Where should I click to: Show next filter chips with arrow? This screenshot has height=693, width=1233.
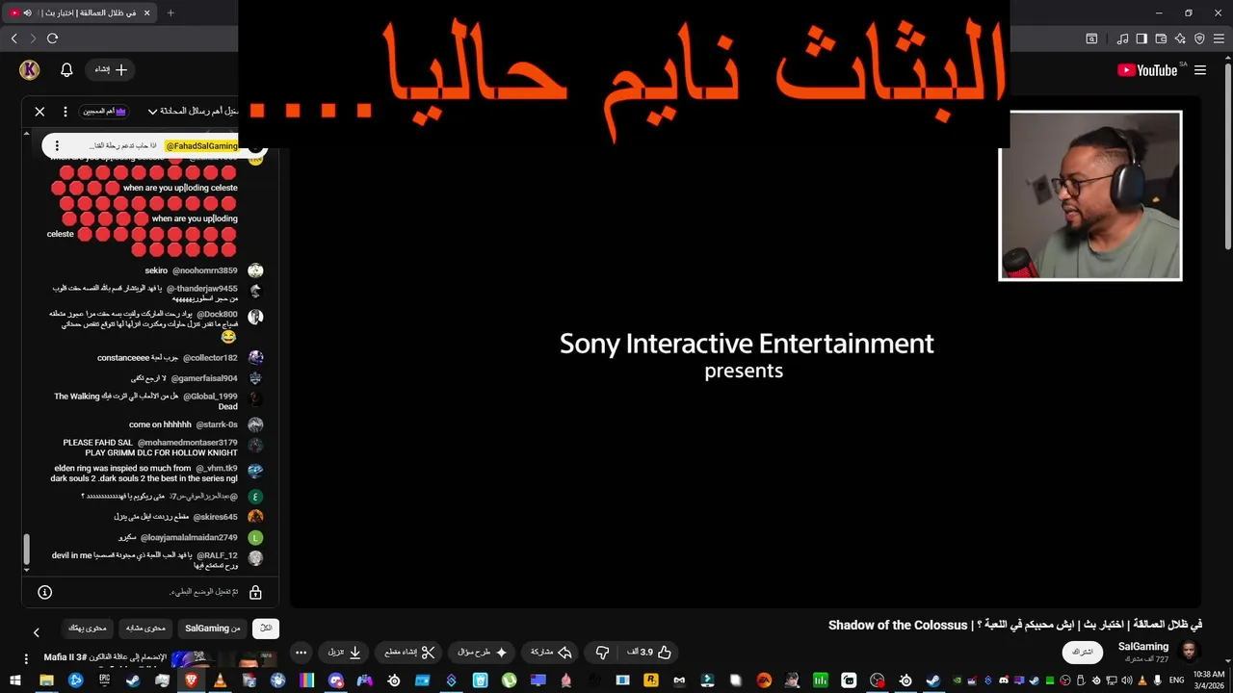[x=37, y=632]
